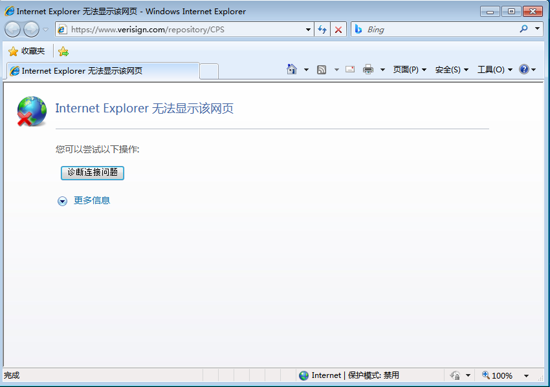Image resolution: width=550 pixels, height=387 pixels.
Task: Minimize the Internet Explorer window
Action: point(490,12)
